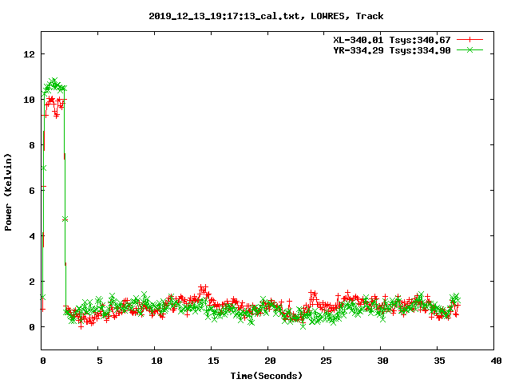Click the 'Power (Kelvin)' y-axis label
This screenshot has height=383, width=511.
click(8, 192)
